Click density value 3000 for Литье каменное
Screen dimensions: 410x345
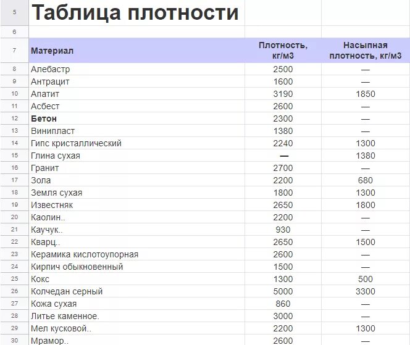(x=283, y=316)
